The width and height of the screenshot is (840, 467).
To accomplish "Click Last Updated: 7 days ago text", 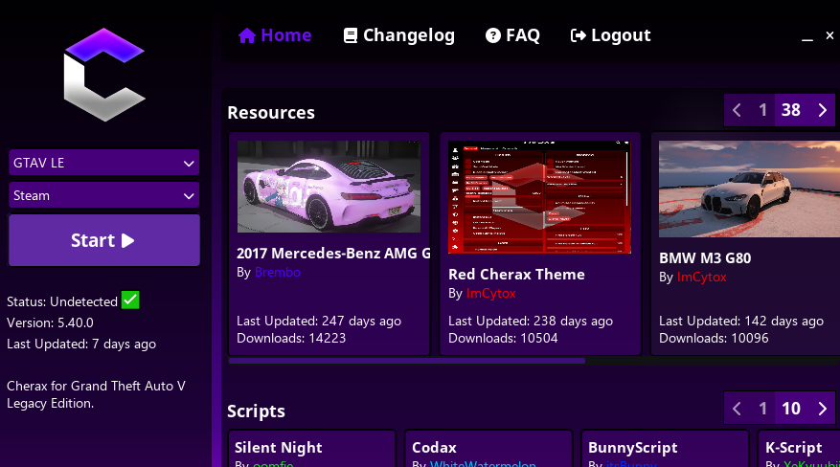I will pyautogui.click(x=81, y=344).
